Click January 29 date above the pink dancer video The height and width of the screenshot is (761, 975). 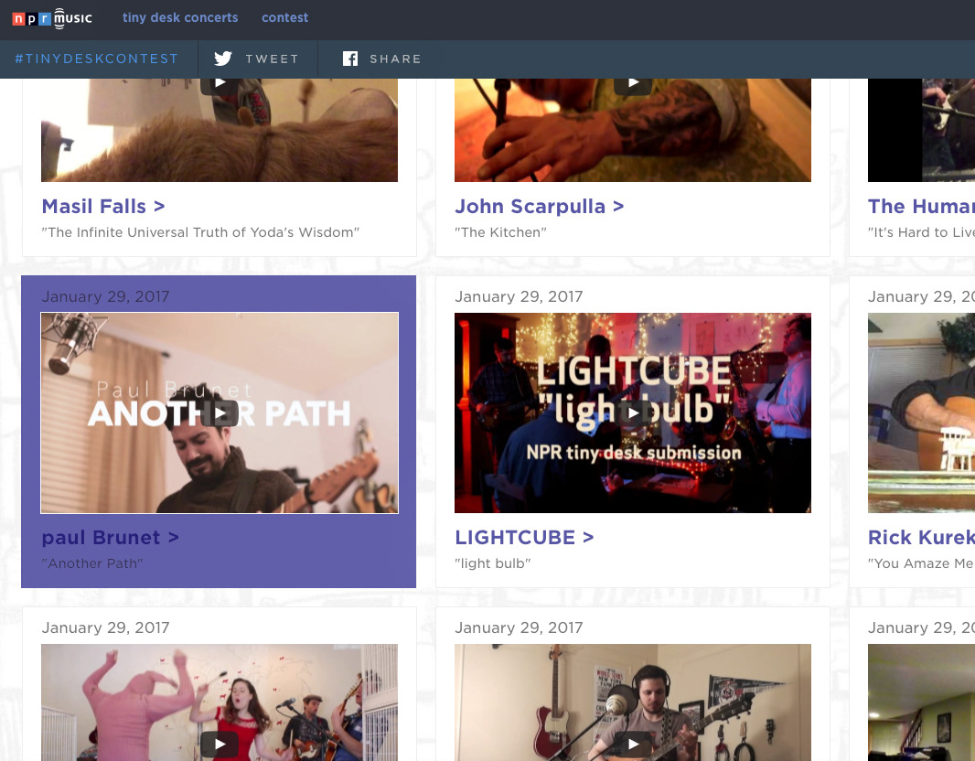[106, 627]
